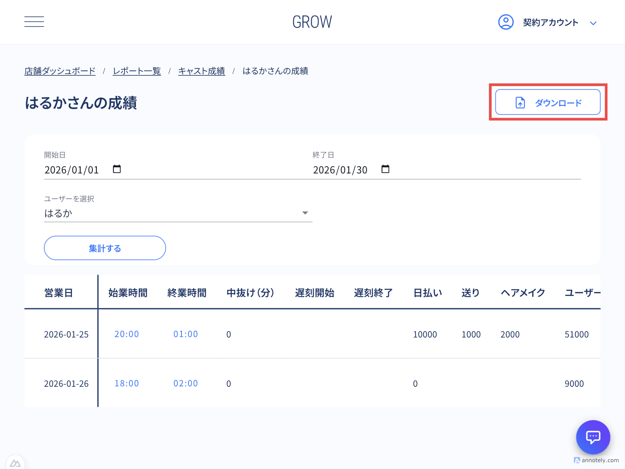Viewport: 625px width, 469px height.
Task: Open the hamburger navigation menu
Action: [x=34, y=22]
